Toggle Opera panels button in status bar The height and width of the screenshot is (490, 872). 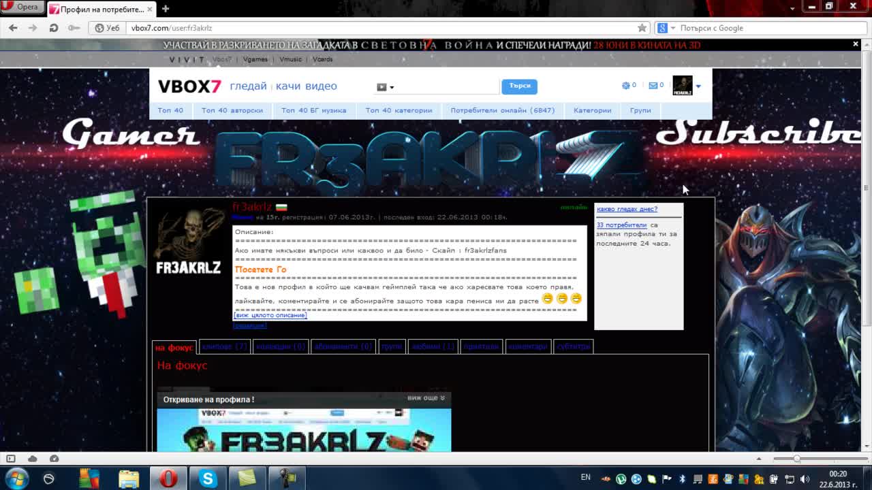coord(10,459)
